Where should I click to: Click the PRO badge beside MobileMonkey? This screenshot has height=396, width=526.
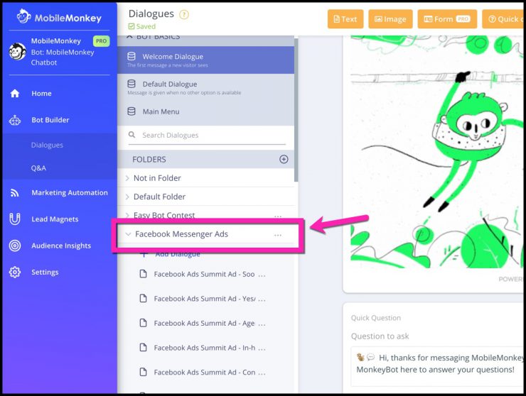[101, 41]
